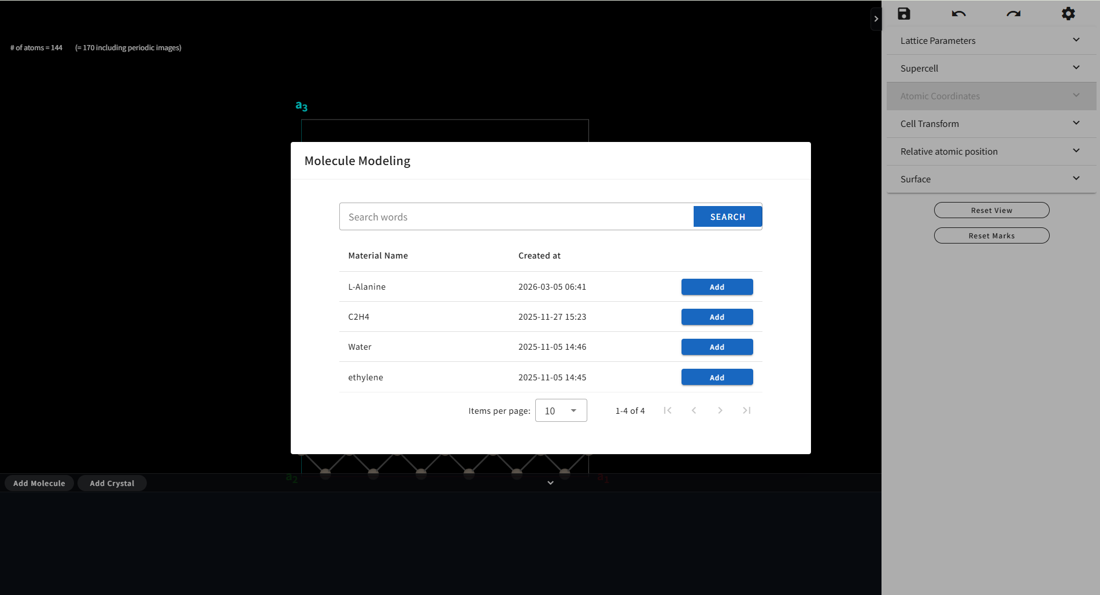
Task: Add the Water molecule
Action: pos(717,347)
